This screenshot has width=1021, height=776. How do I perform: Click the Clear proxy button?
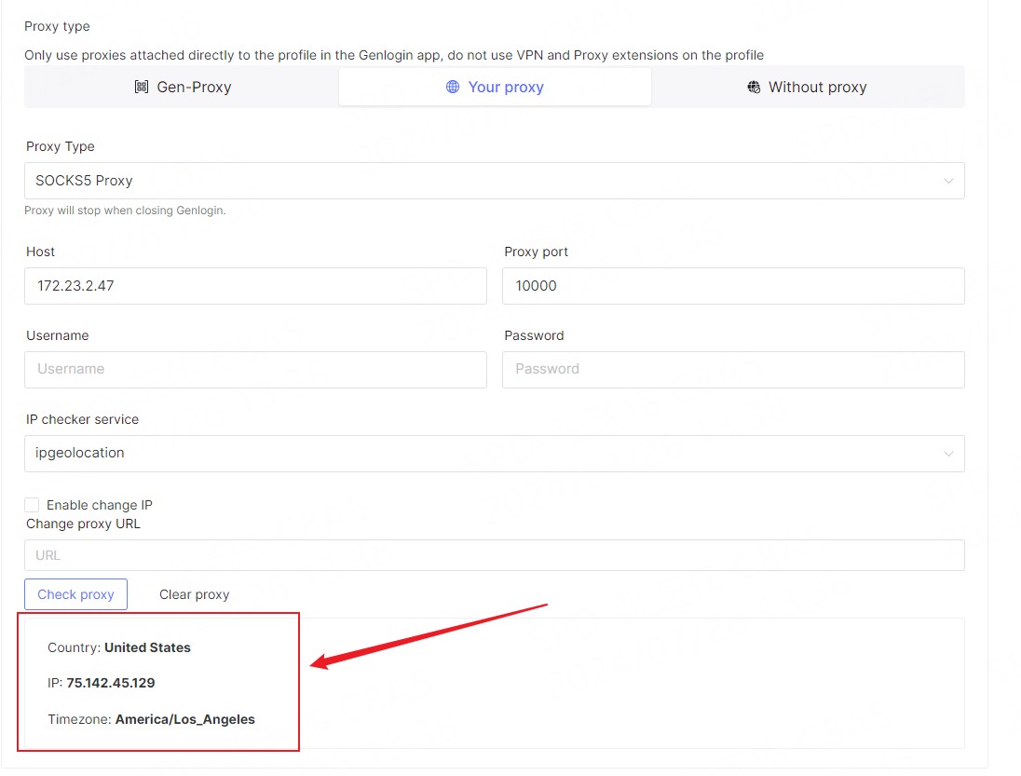(194, 594)
